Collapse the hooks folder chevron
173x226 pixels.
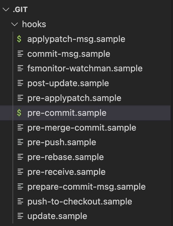[x=14, y=24]
